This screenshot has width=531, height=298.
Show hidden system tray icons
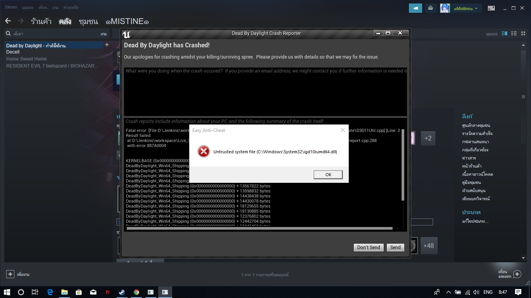click(x=448, y=292)
